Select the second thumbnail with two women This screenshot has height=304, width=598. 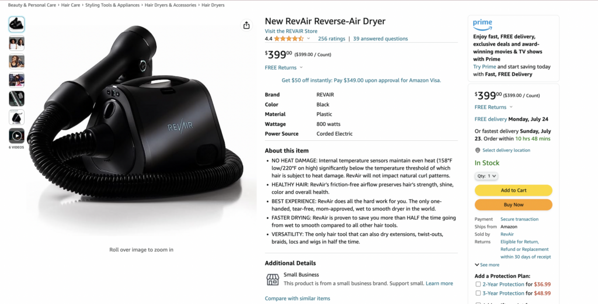coord(16,43)
